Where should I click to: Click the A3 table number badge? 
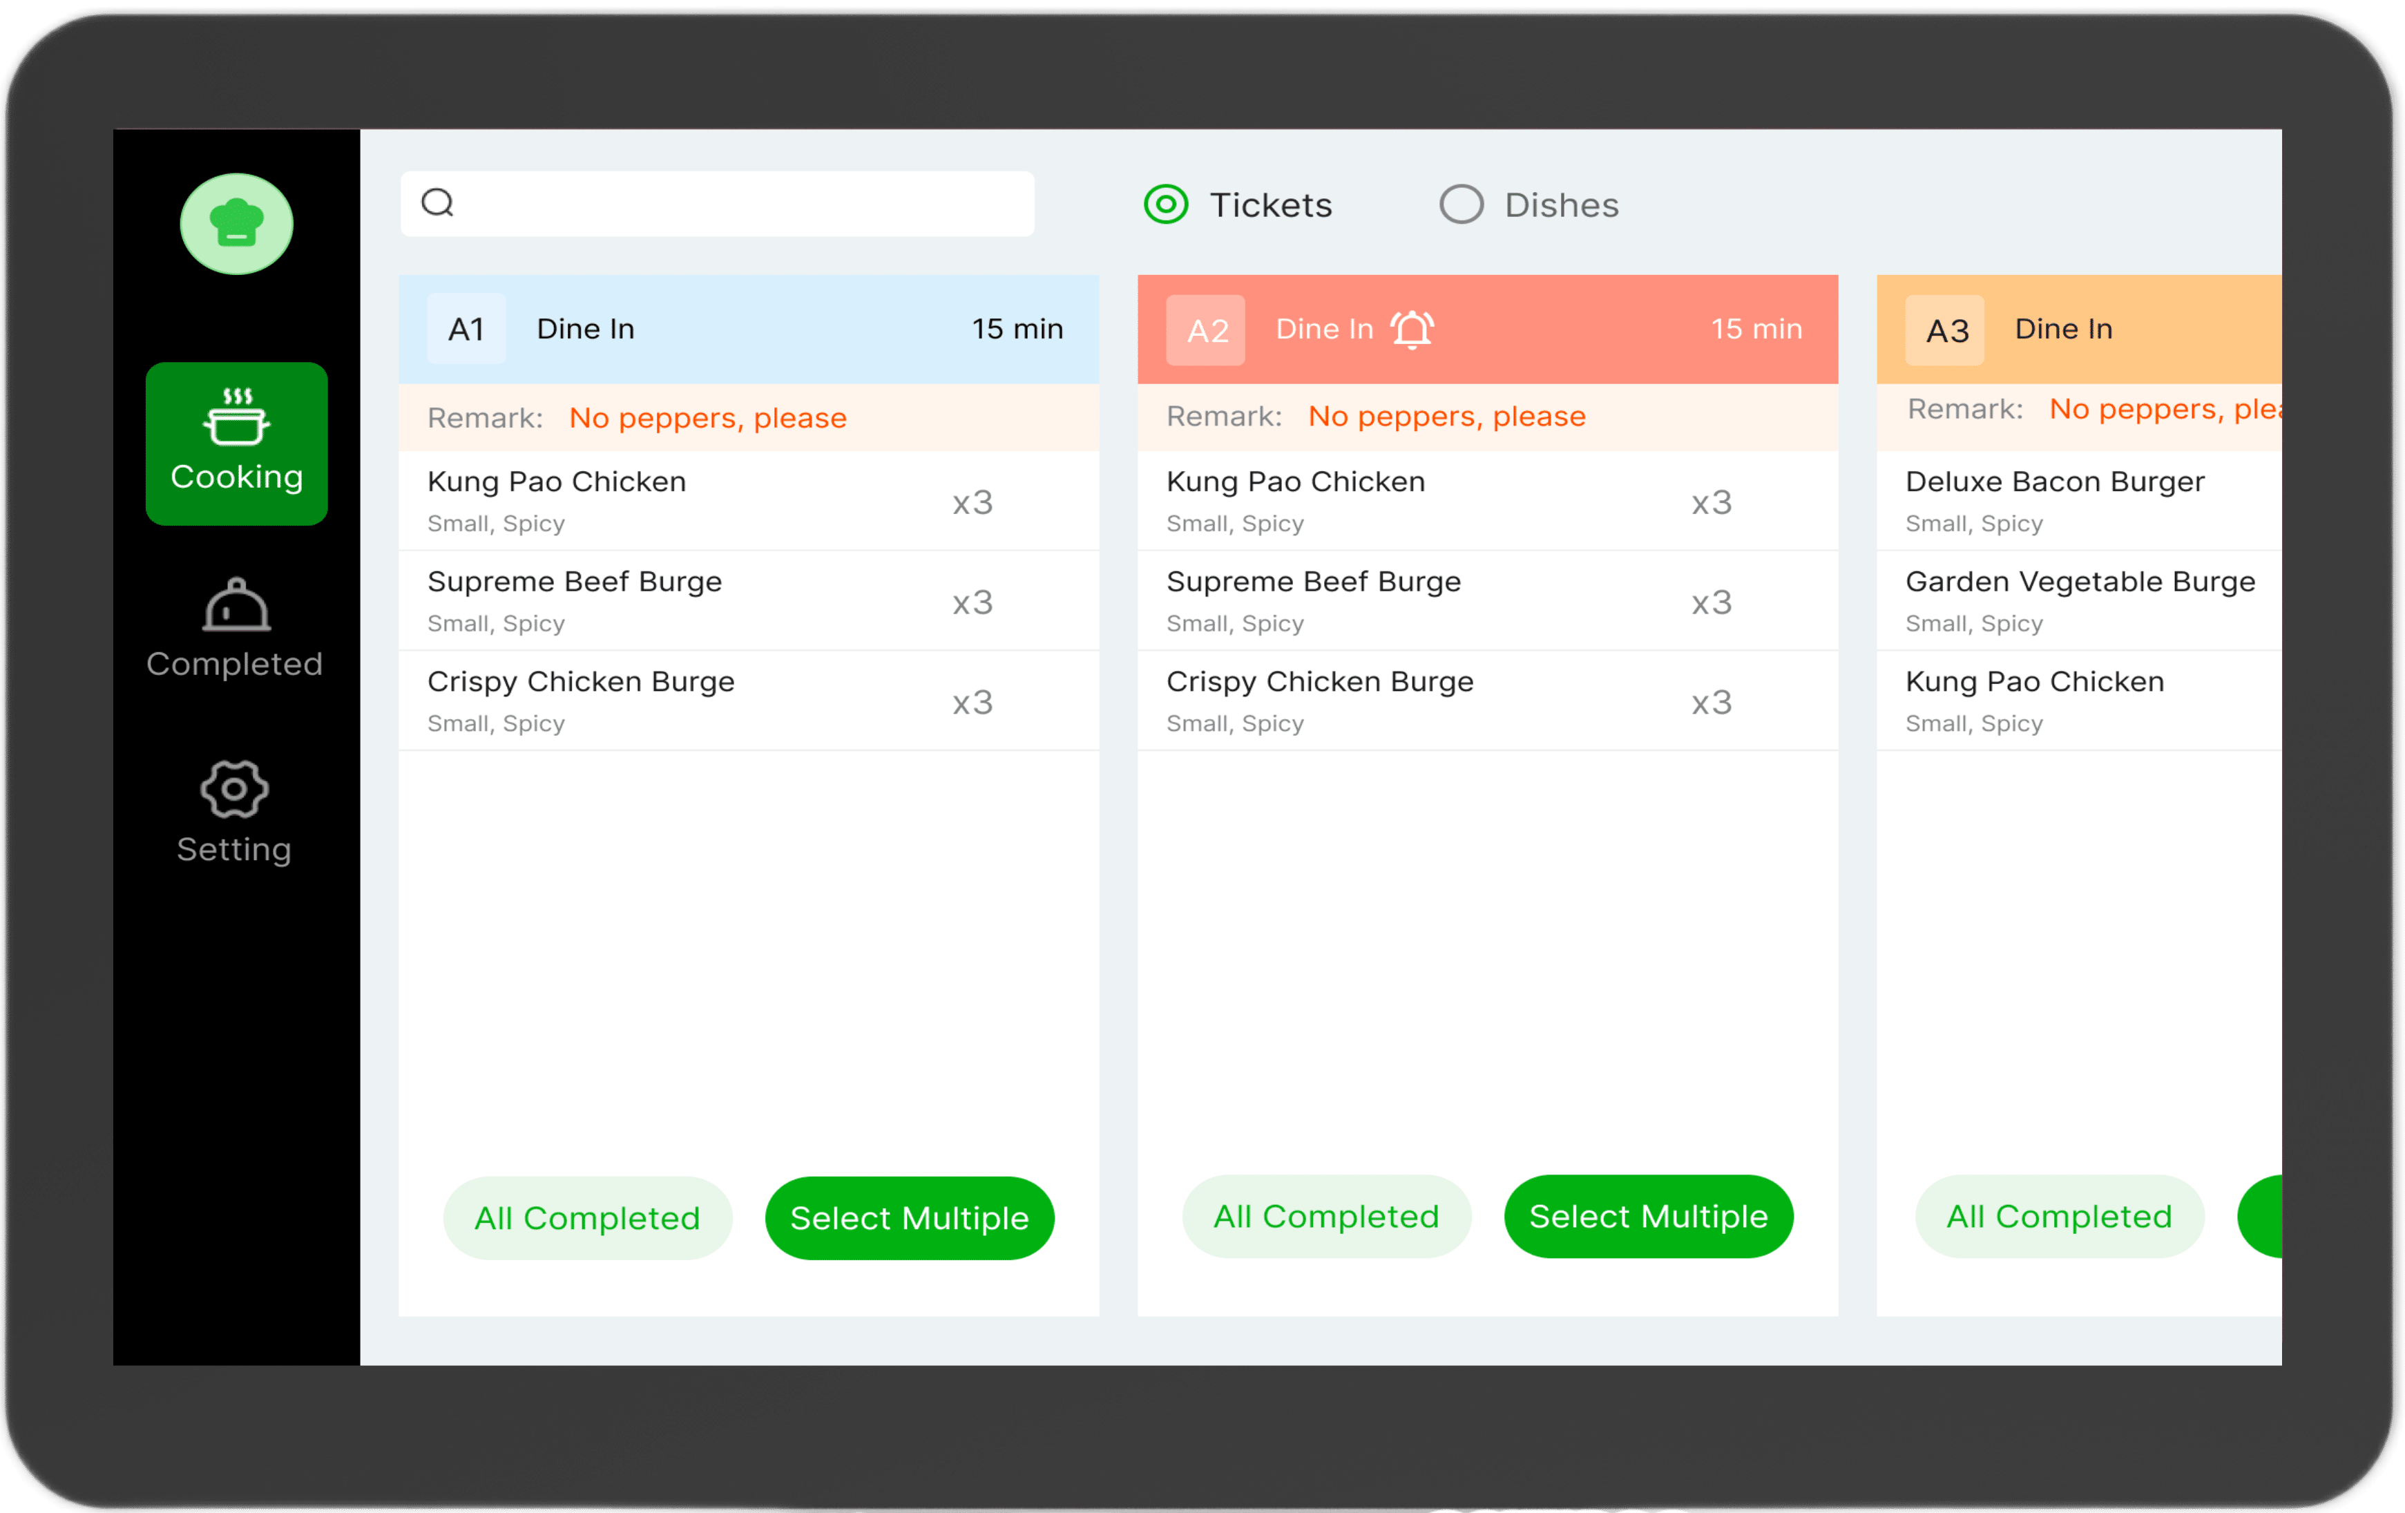coord(1946,330)
